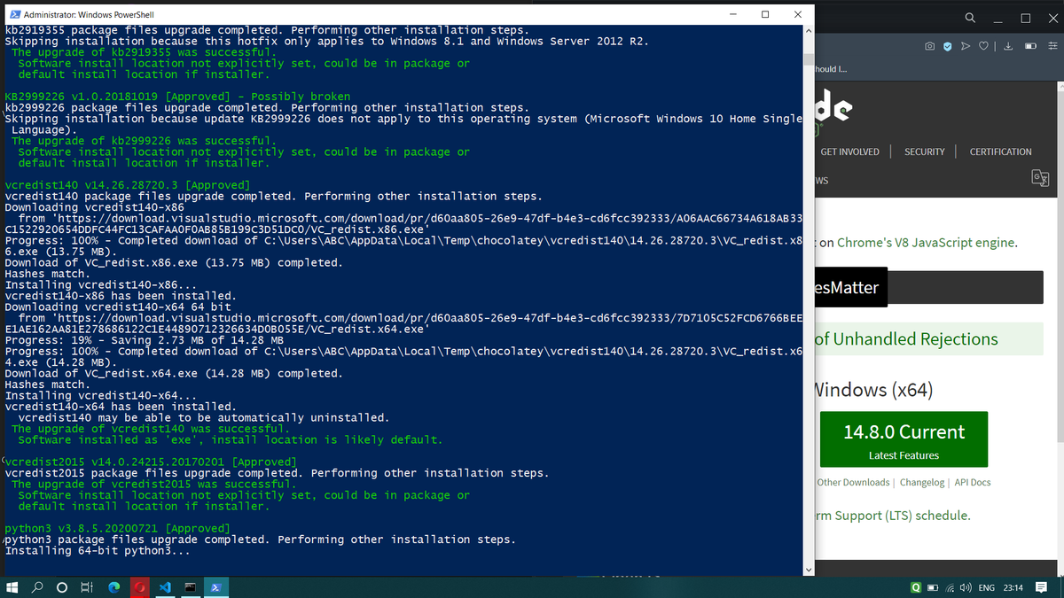The height and width of the screenshot is (598, 1064).
Task: Open the API Docs link
Action: pos(973,482)
